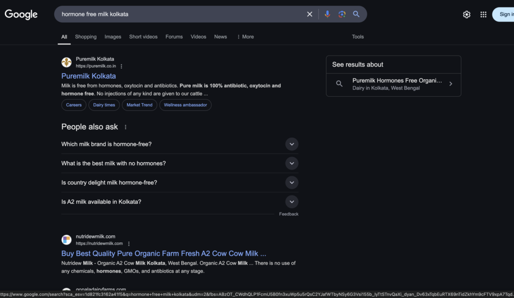
Task: Click the Google logo
Action: point(21,15)
